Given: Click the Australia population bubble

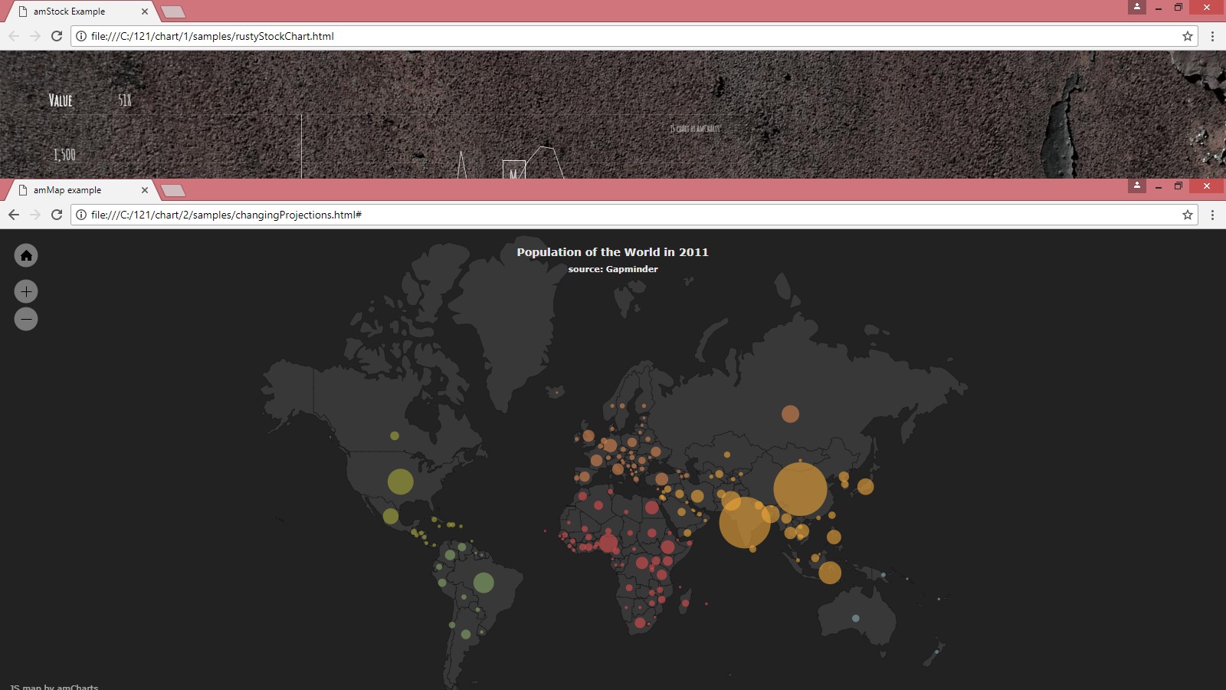Looking at the screenshot, I should coord(856,618).
